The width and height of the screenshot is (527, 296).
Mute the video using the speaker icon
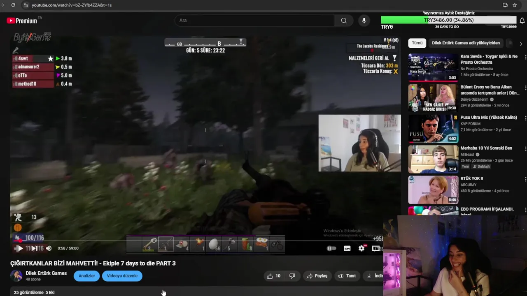coord(49,248)
